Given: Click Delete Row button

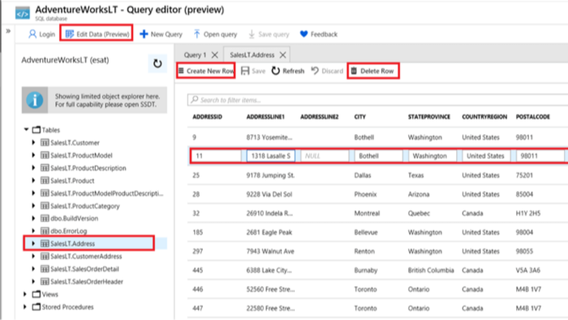Looking at the screenshot, I should coord(372,71).
